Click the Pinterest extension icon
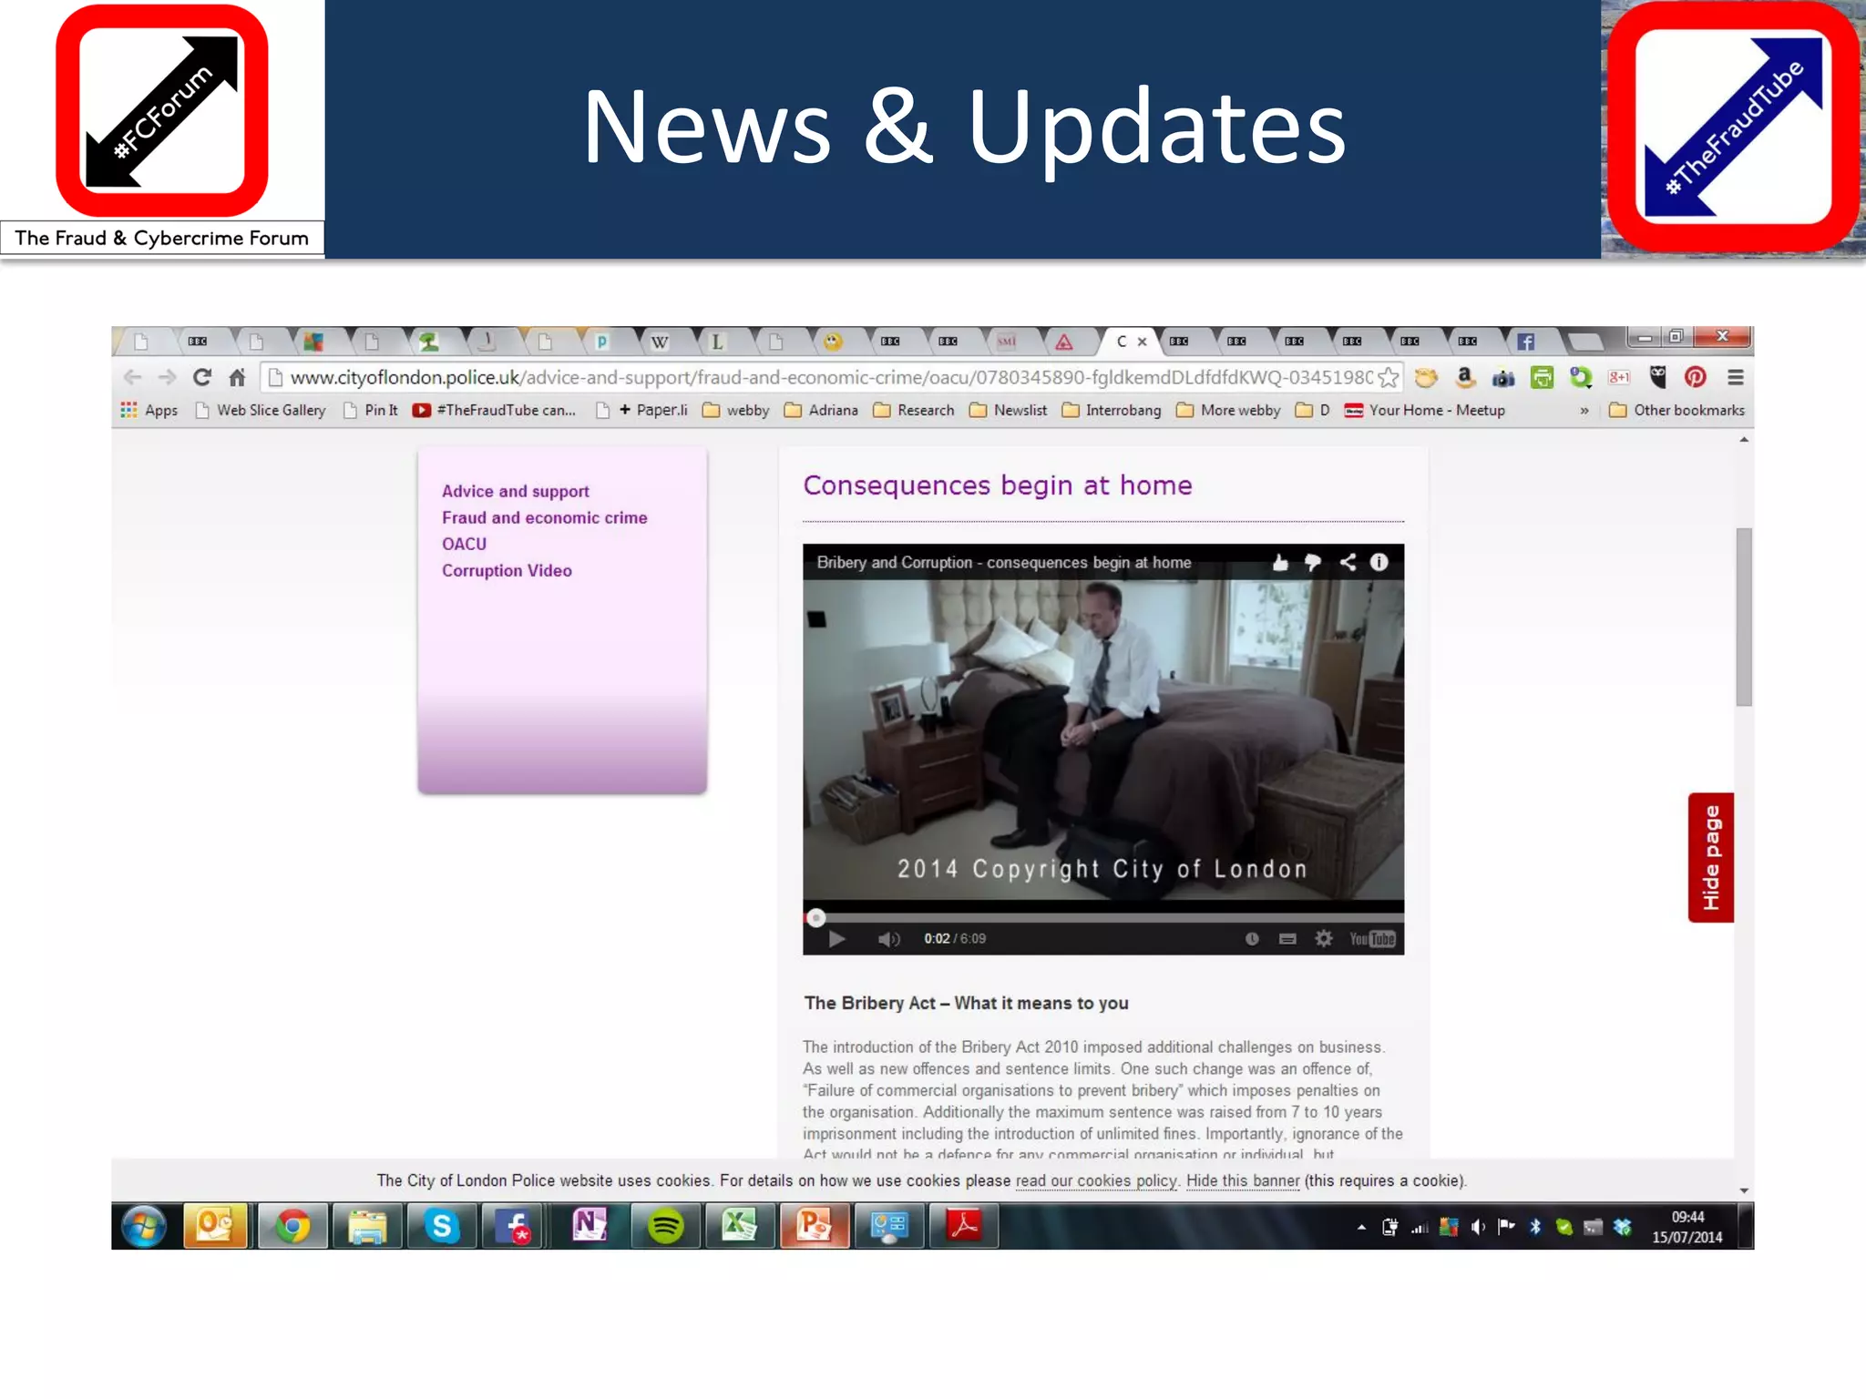The width and height of the screenshot is (1866, 1399). (x=1695, y=377)
